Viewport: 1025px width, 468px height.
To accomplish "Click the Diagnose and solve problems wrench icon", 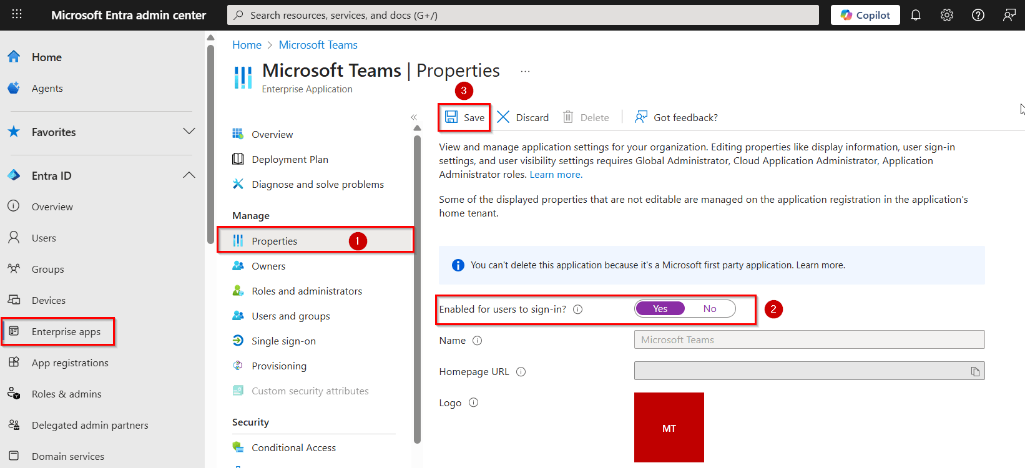I will 238,184.
